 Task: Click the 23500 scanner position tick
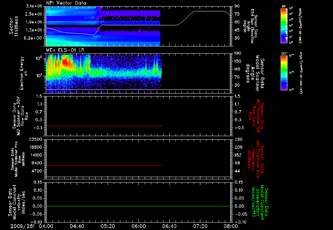(36, 139)
